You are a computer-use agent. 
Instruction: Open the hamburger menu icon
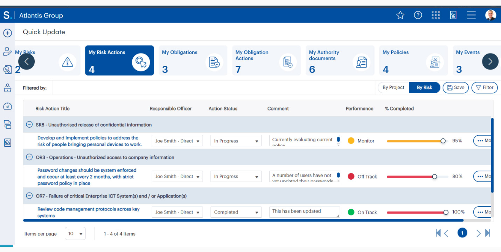point(471,15)
